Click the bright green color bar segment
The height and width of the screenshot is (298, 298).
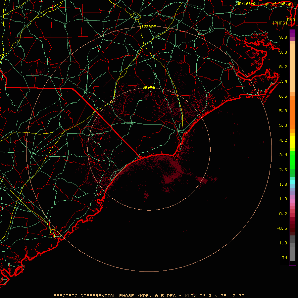[292, 160]
